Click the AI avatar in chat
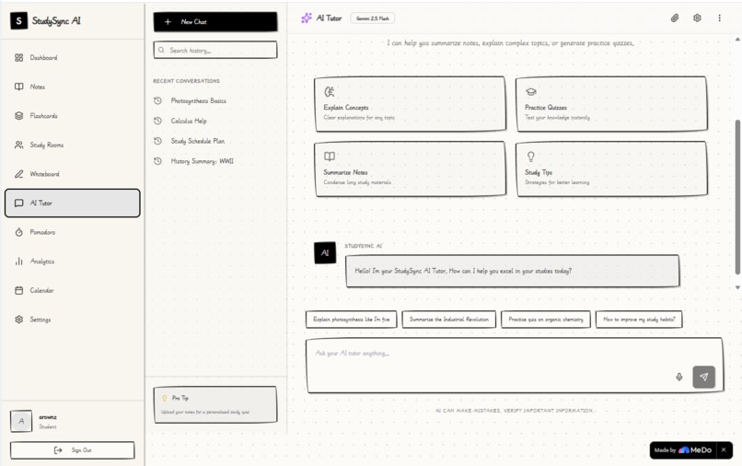742x466 pixels. click(325, 253)
